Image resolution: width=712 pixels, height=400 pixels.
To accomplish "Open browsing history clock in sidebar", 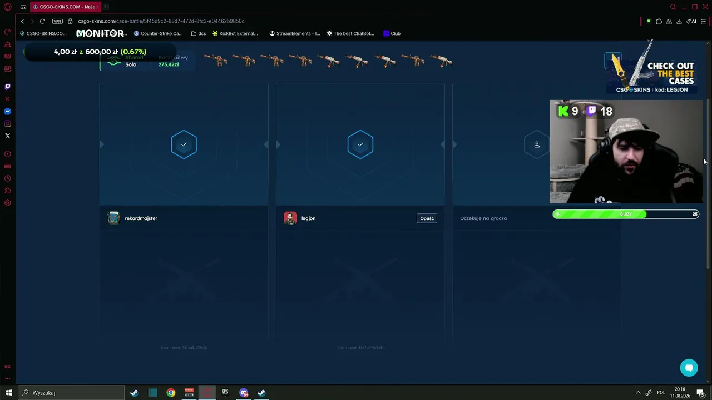I will (x=8, y=178).
